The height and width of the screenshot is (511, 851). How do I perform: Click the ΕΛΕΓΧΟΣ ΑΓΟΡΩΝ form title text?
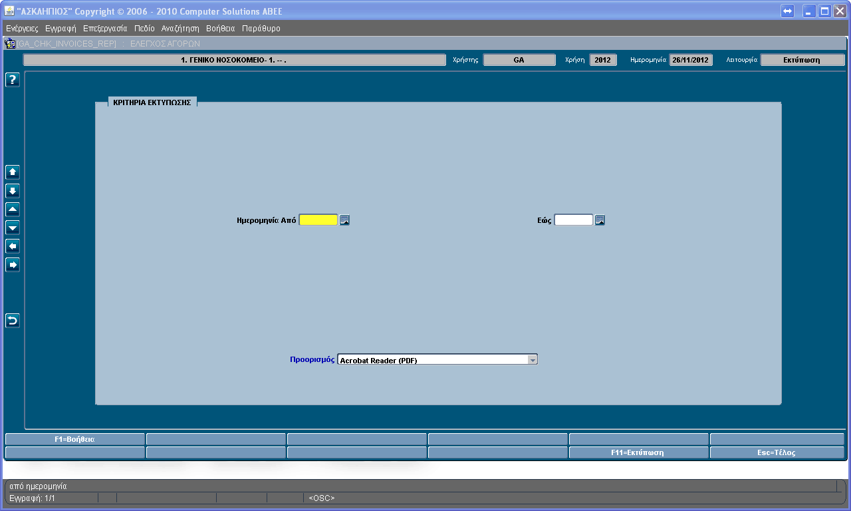pos(164,44)
